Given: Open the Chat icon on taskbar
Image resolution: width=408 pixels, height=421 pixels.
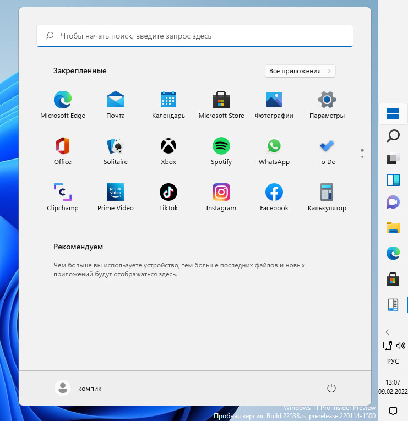Looking at the screenshot, I should [x=393, y=202].
